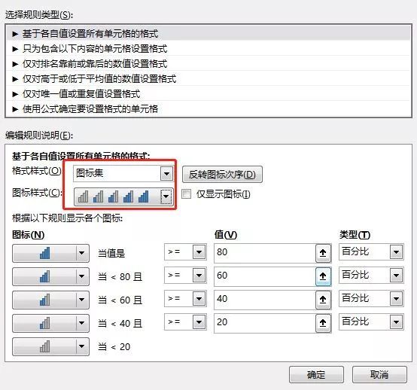This screenshot has width=417, height=390.
Task: Open icon picker for the < 20 rule
Action: [50, 346]
